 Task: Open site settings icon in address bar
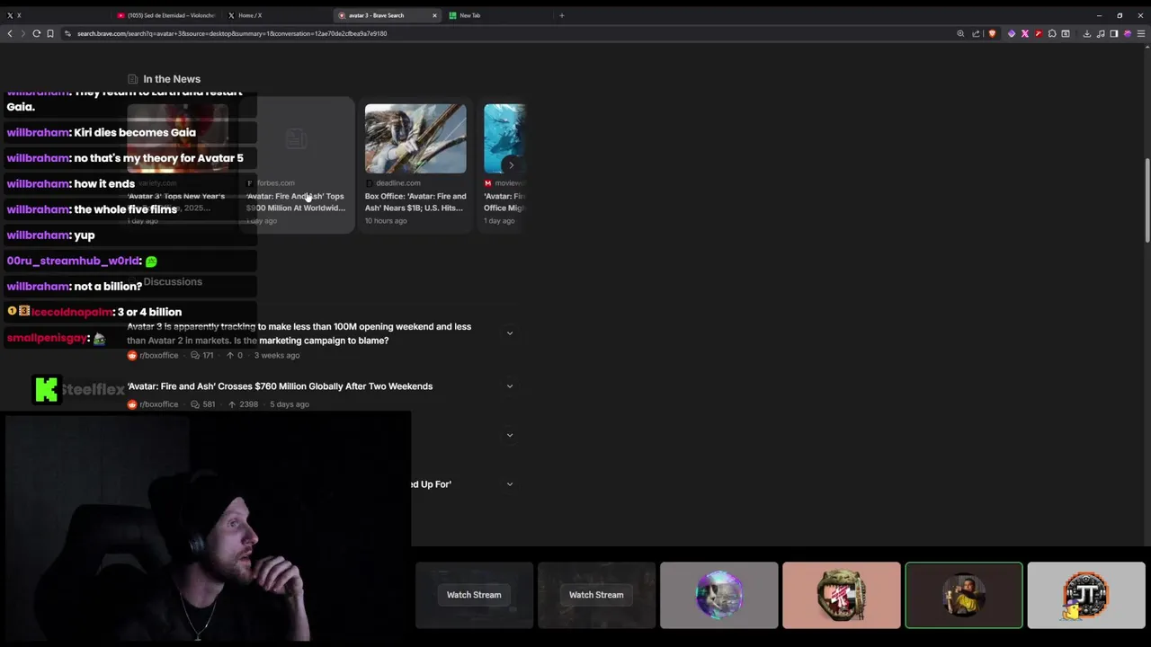pos(67,33)
